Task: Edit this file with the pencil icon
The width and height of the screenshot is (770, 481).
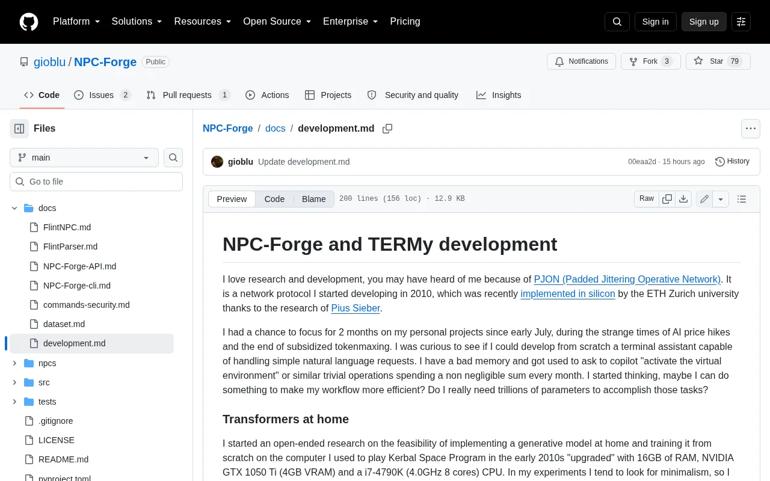Action: point(704,199)
